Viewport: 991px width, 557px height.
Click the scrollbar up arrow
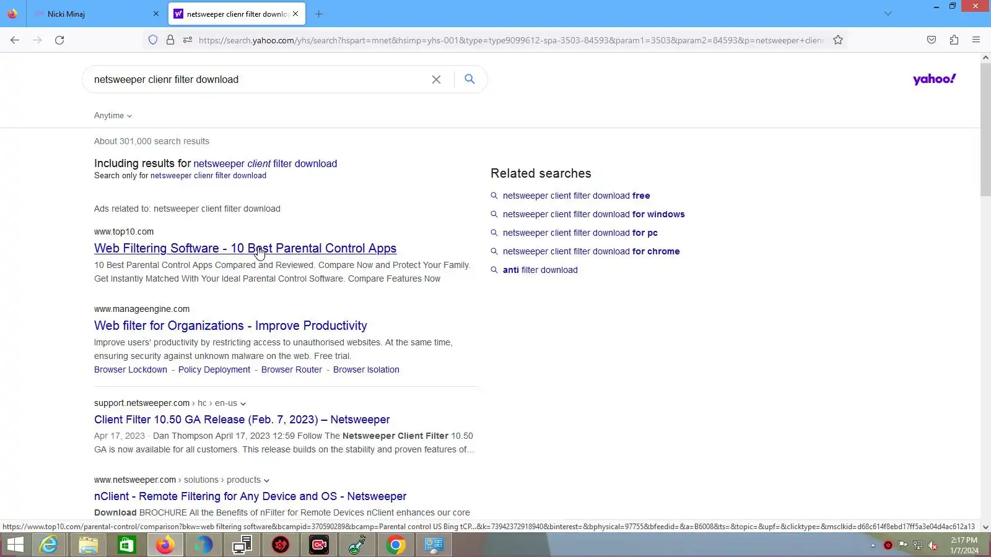coord(985,58)
